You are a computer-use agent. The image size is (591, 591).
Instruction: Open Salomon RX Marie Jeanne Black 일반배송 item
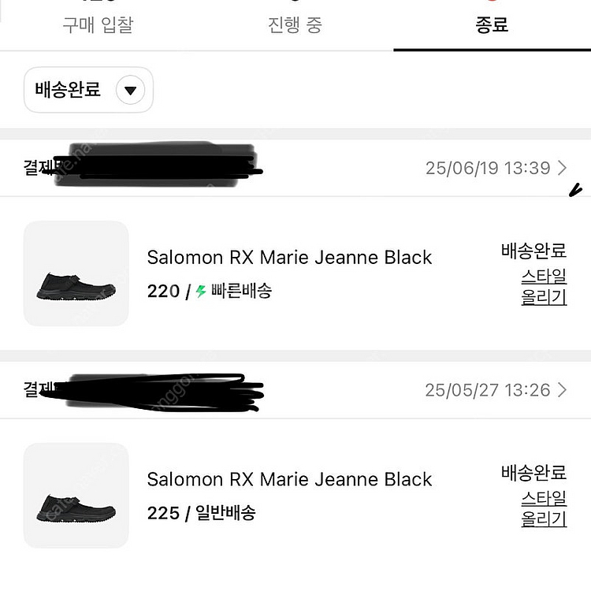(x=289, y=480)
